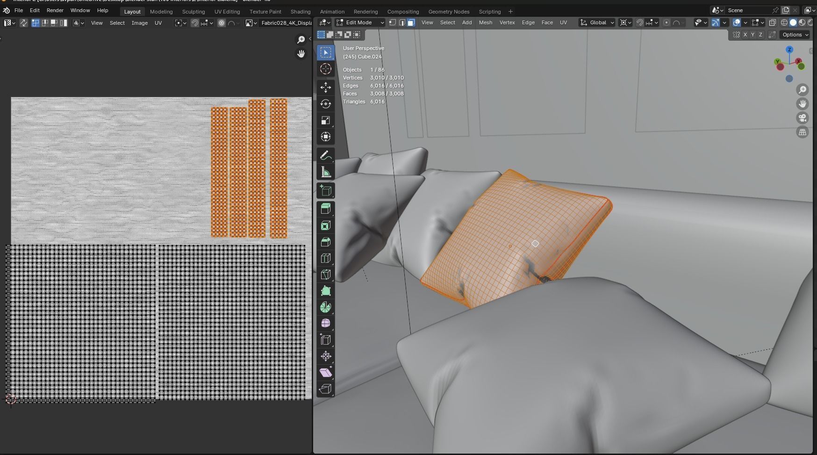
Task: Select the Scale tool
Action: pos(326,120)
